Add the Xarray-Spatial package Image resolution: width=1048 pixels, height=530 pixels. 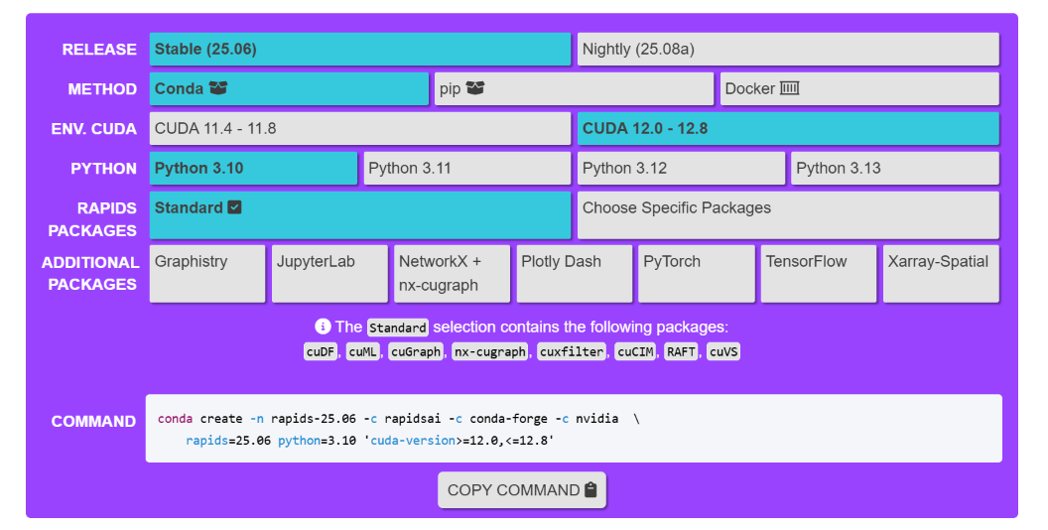pos(941,273)
